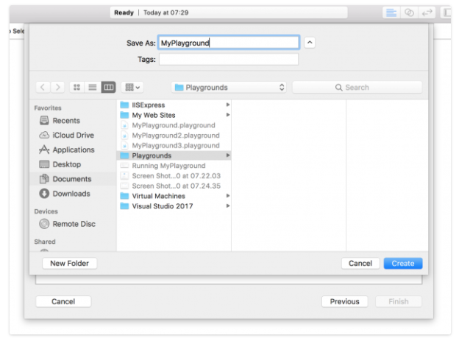Viewport: 456px width, 344px height.
Task: Open the IISExpress folder
Action: [x=174, y=105]
